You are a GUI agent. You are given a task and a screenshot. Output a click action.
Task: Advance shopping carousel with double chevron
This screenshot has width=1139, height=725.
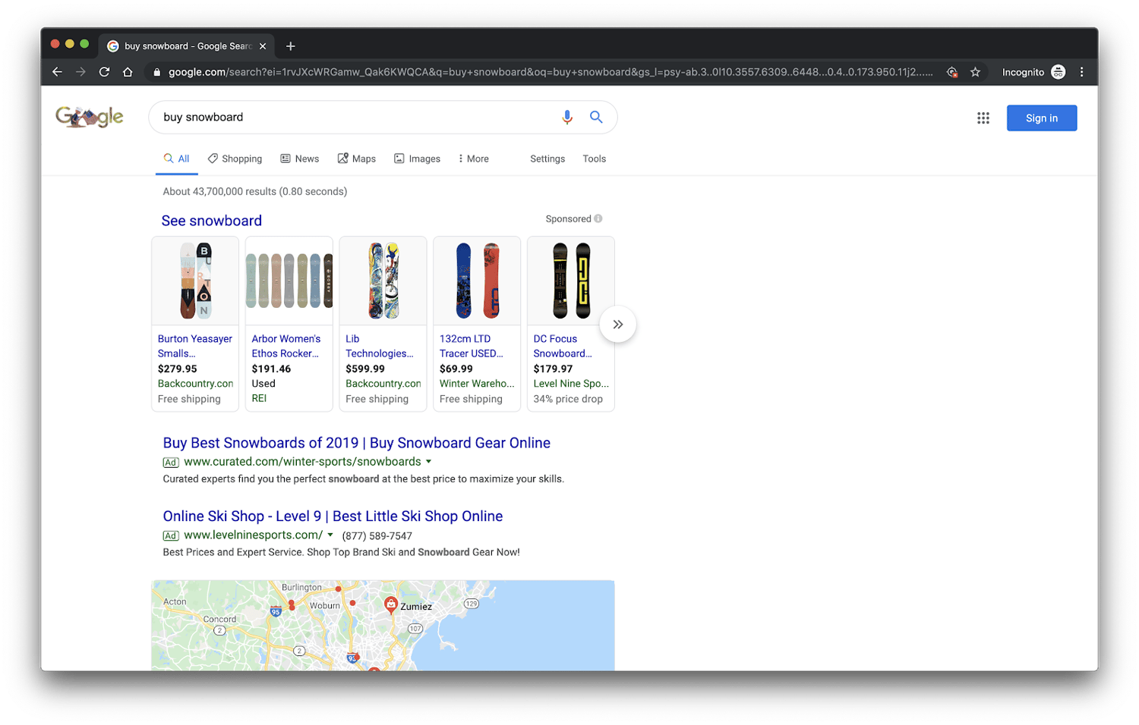pyautogui.click(x=618, y=325)
